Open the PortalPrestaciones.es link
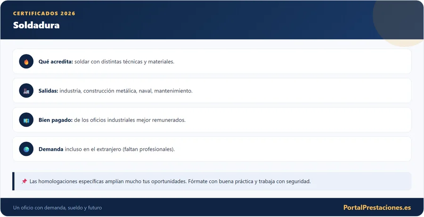This screenshot has width=424, height=217. (x=377, y=208)
